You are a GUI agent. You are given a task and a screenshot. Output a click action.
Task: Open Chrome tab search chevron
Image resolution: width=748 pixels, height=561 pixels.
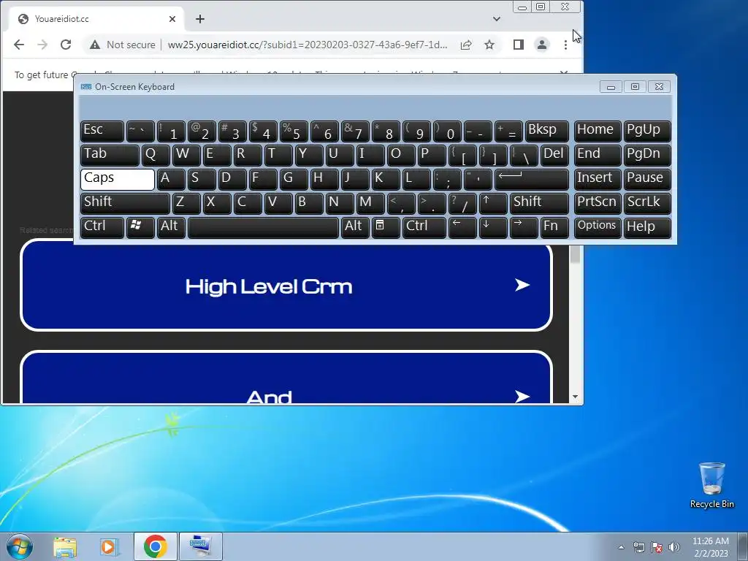497,19
